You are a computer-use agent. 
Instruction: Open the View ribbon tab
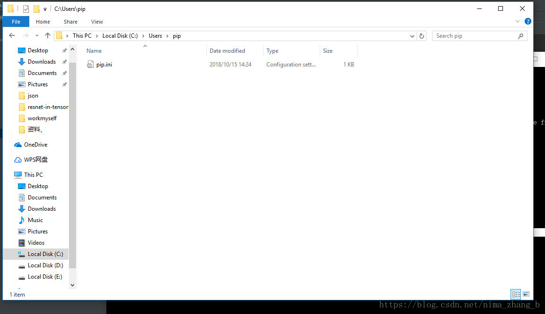tap(97, 22)
